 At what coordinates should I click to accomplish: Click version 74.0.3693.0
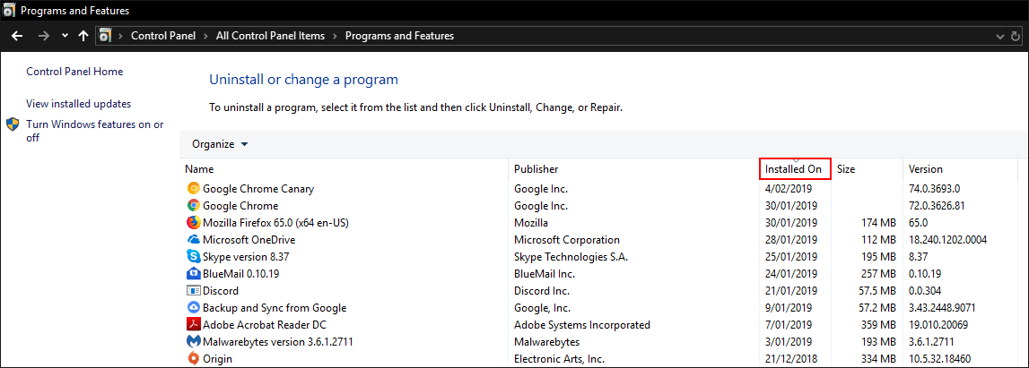point(935,189)
